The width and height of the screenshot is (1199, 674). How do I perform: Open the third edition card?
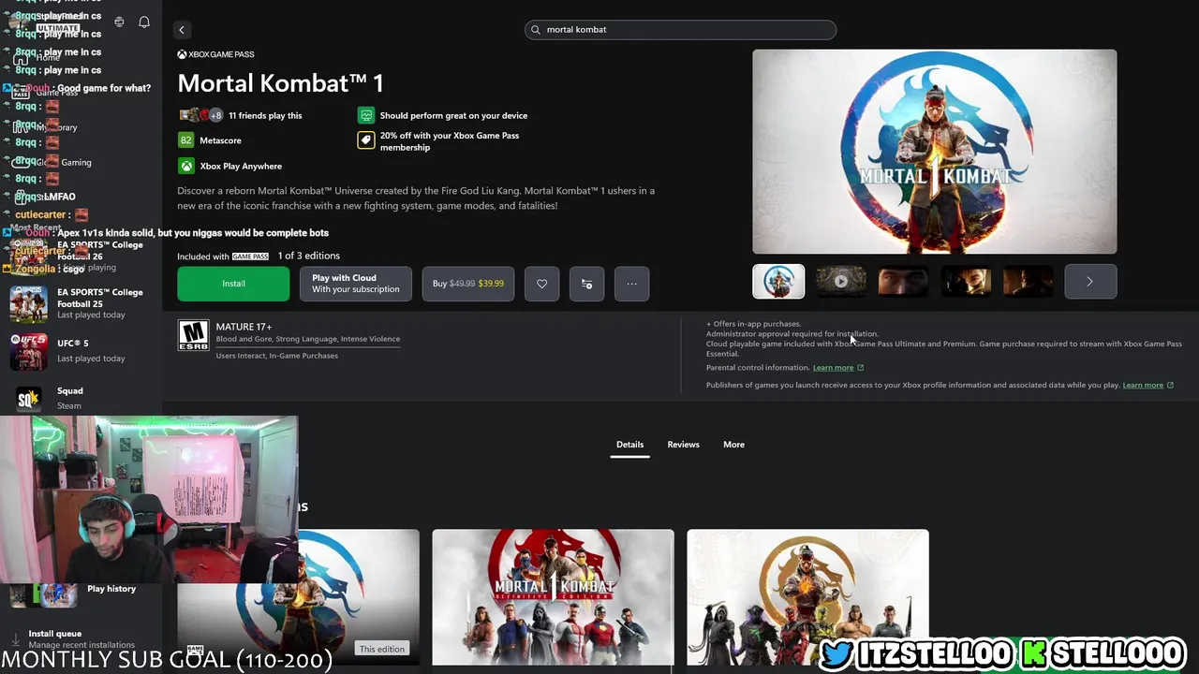coord(807,597)
